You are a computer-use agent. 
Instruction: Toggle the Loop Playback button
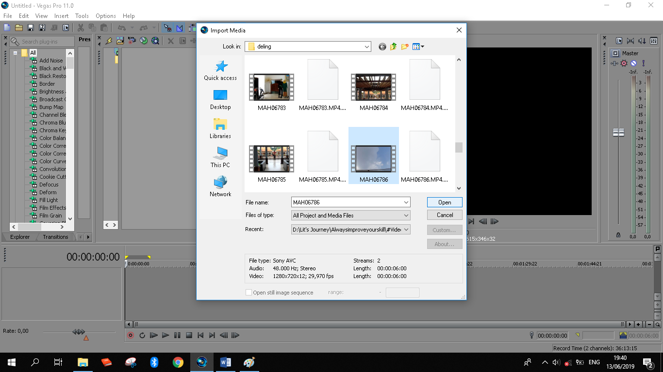(x=142, y=335)
